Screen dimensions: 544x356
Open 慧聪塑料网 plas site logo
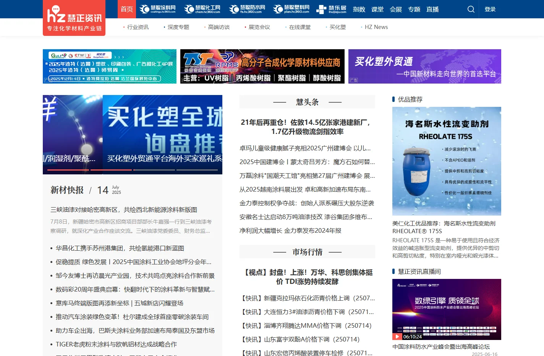click(x=291, y=9)
